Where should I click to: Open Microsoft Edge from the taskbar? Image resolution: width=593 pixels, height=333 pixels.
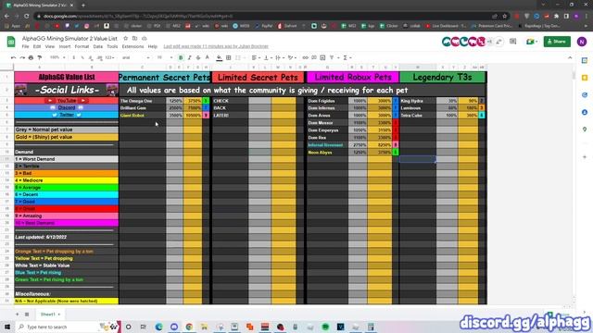point(158,327)
